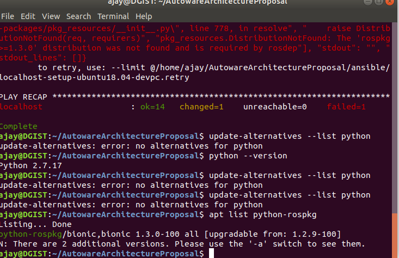Click the 'python --version' command text

click(x=248, y=156)
